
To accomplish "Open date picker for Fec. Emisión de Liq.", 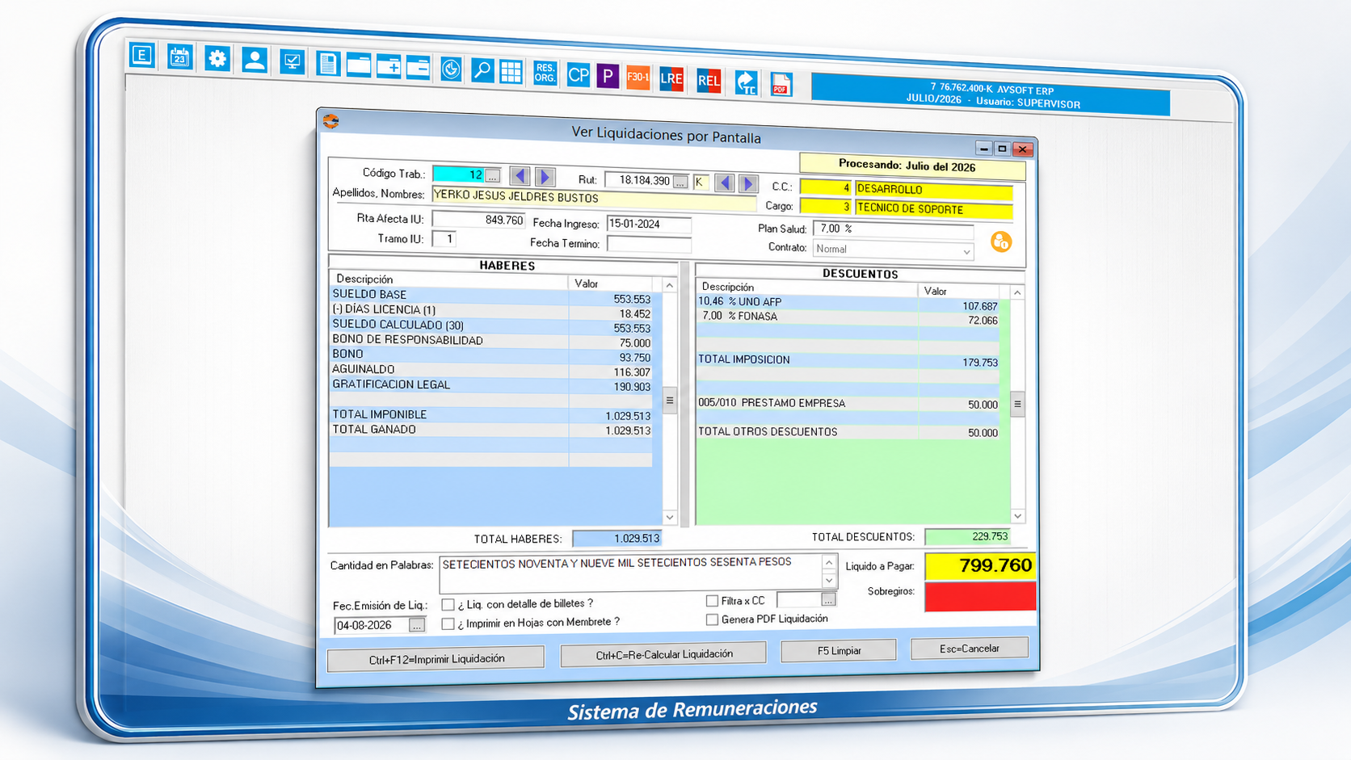I will tap(417, 626).
